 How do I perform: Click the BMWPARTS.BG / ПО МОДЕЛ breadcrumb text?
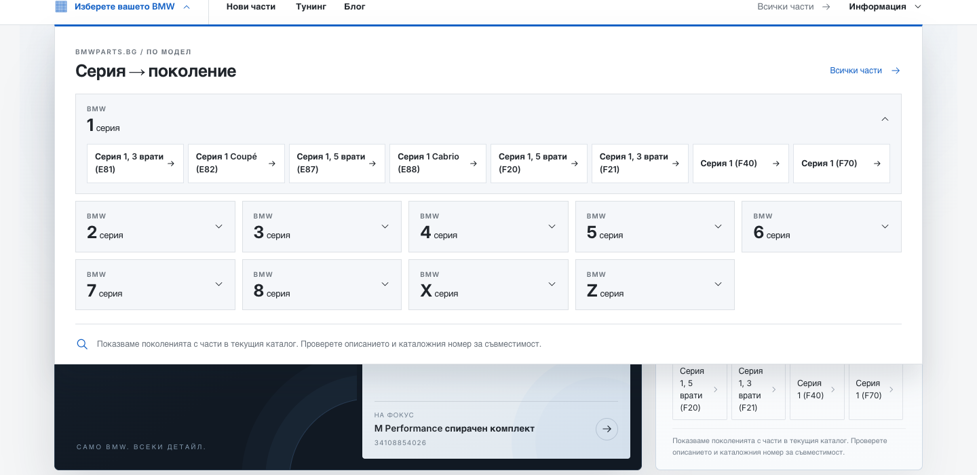tap(134, 52)
